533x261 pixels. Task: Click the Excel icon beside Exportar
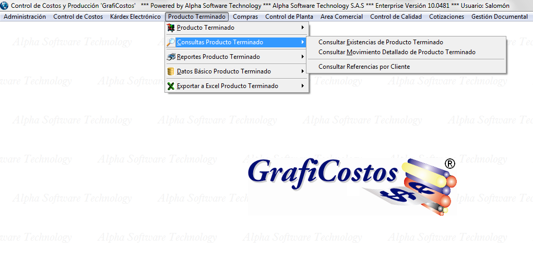[171, 86]
